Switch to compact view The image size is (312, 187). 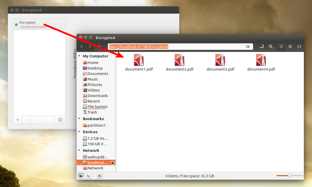point(299,46)
